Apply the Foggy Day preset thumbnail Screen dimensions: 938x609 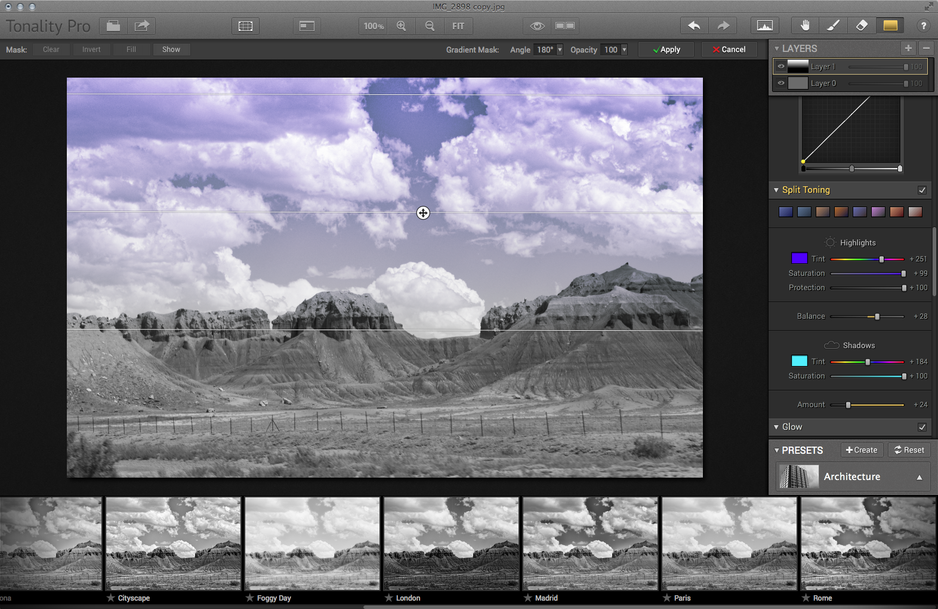(312, 543)
